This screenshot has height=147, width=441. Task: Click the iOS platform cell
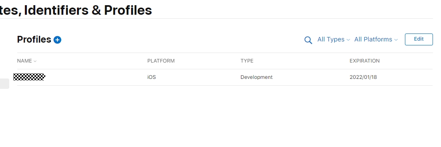(152, 77)
